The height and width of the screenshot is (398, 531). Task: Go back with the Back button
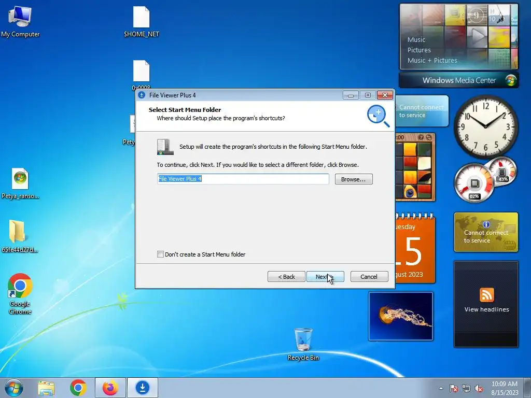[286, 277]
